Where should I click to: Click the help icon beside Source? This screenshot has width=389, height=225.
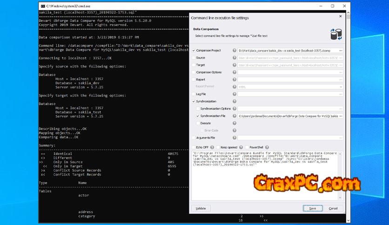tap(235, 58)
